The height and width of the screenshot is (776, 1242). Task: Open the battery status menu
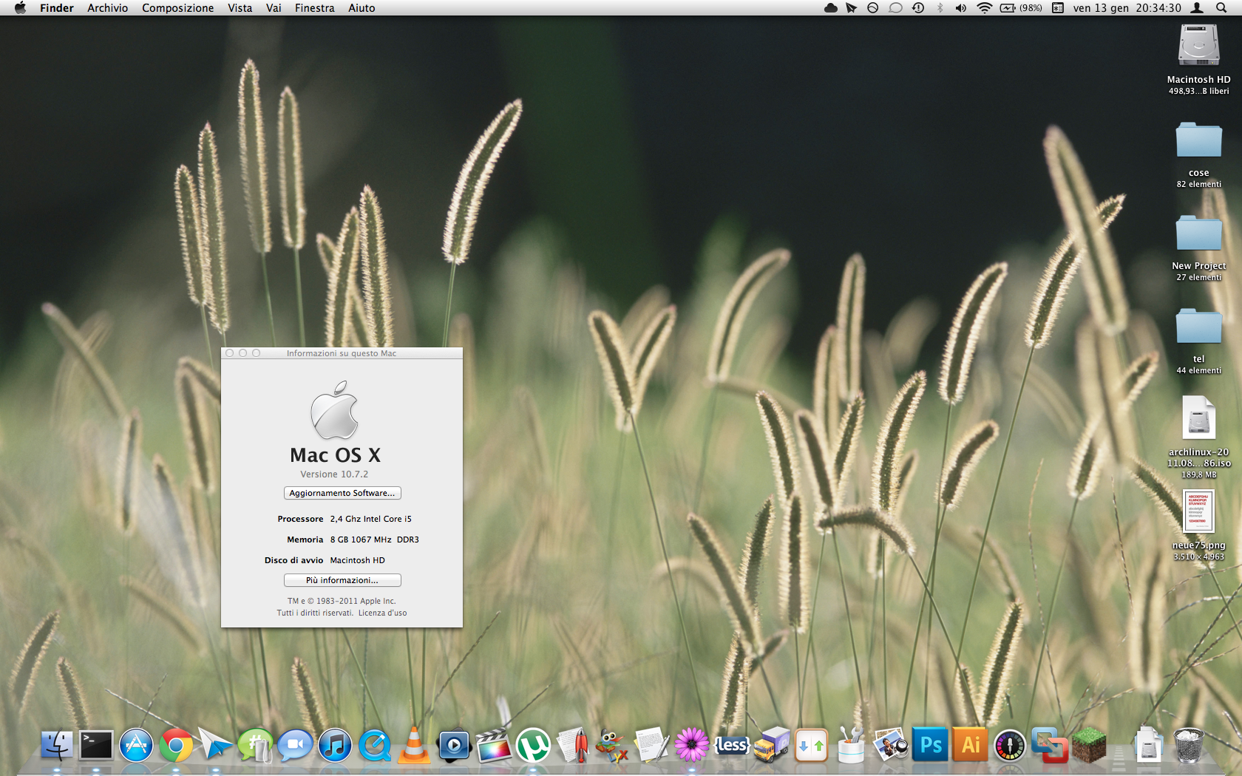tap(1021, 7)
